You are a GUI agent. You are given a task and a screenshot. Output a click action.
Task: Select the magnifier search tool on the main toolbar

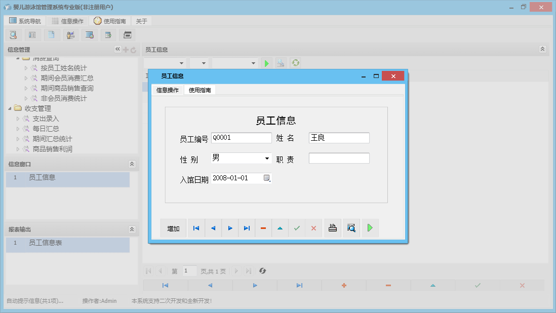[x=13, y=35]
